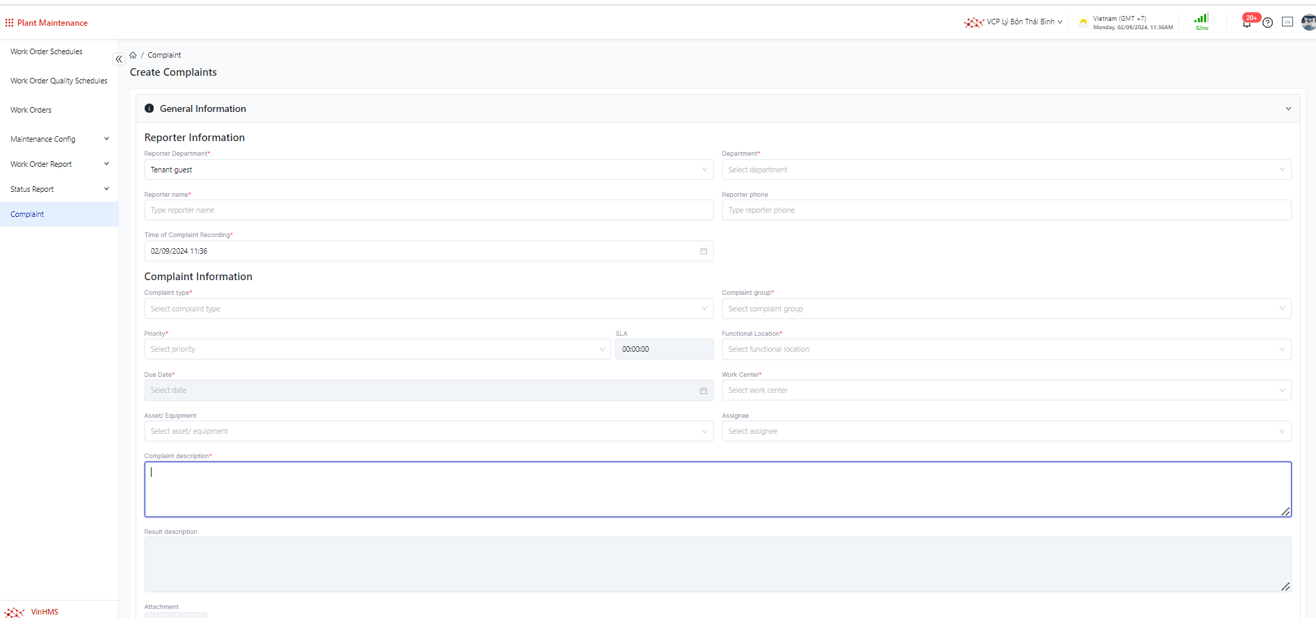Click the Result description textarea

[718, 564]
